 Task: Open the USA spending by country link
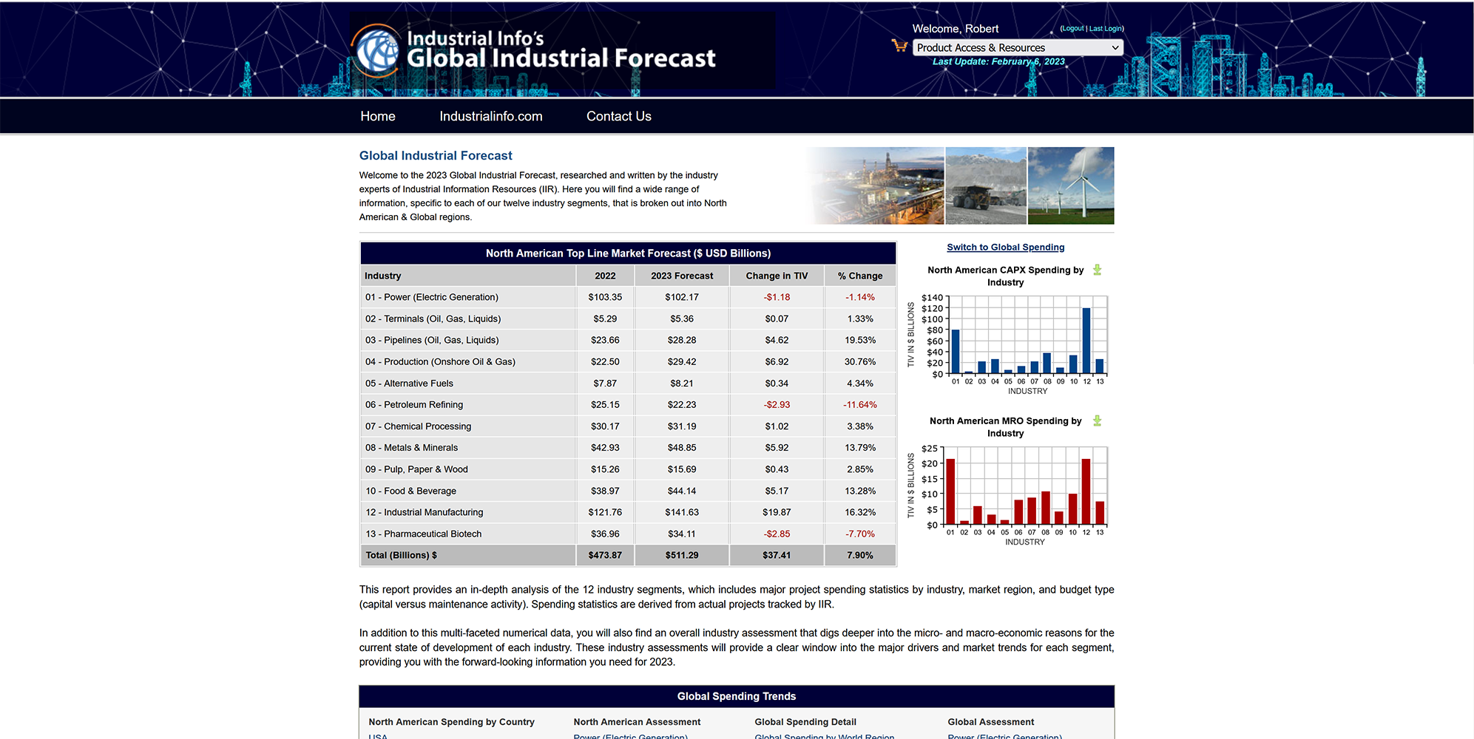pos(378,736)
